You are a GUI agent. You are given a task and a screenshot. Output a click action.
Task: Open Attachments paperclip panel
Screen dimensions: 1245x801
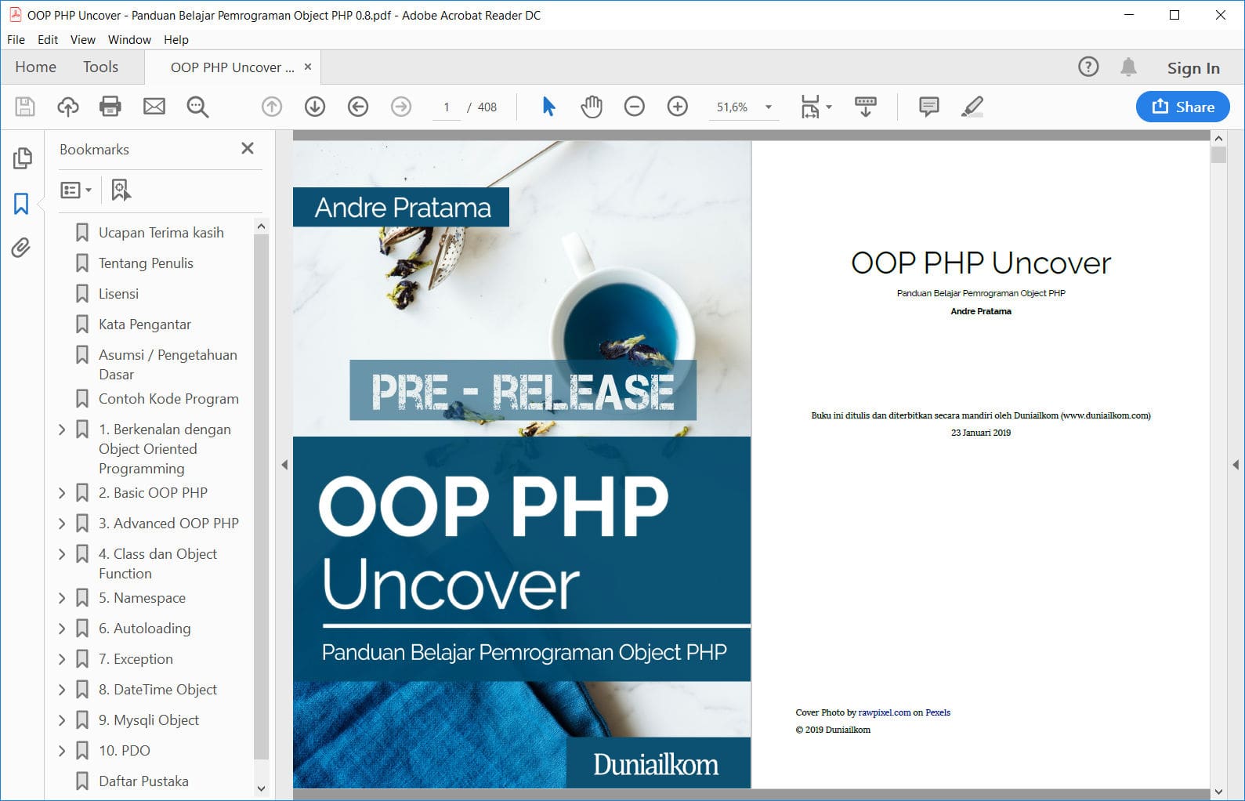[x=21, y=248]
